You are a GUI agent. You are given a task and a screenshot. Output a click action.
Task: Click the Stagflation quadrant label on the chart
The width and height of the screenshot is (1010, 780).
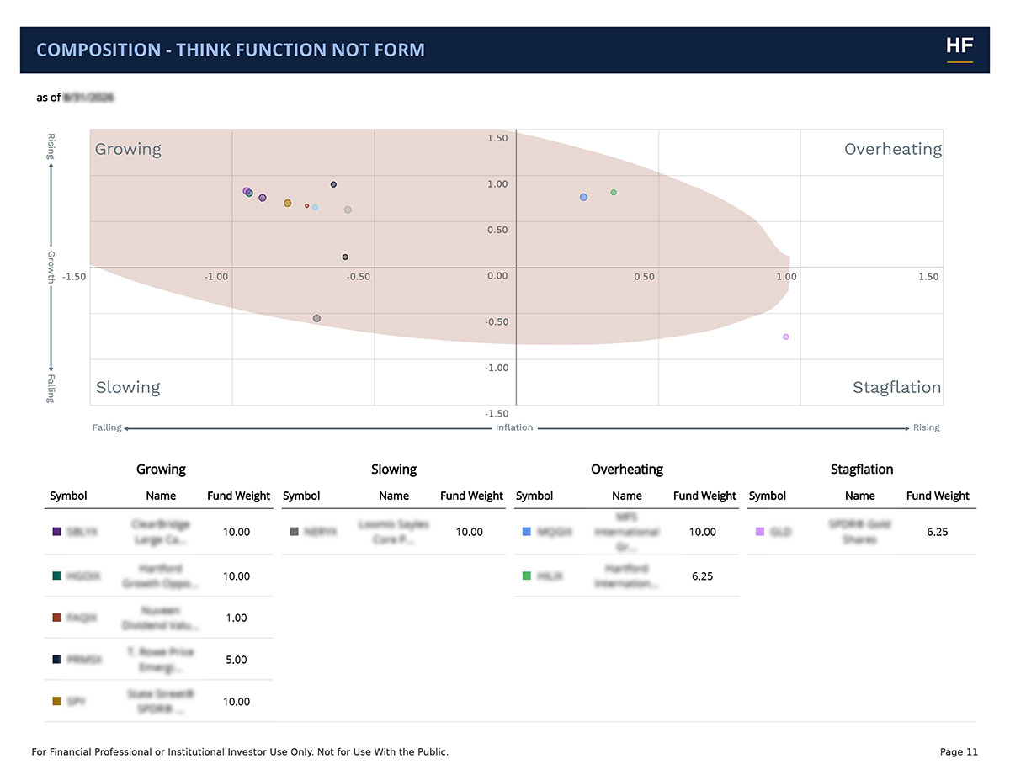coord(896,387)
